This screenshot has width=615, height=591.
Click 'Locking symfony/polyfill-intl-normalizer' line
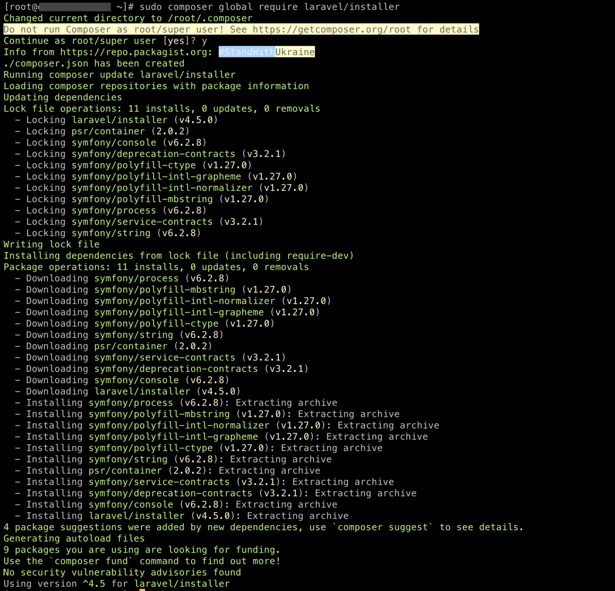click(x=161, y=187)
